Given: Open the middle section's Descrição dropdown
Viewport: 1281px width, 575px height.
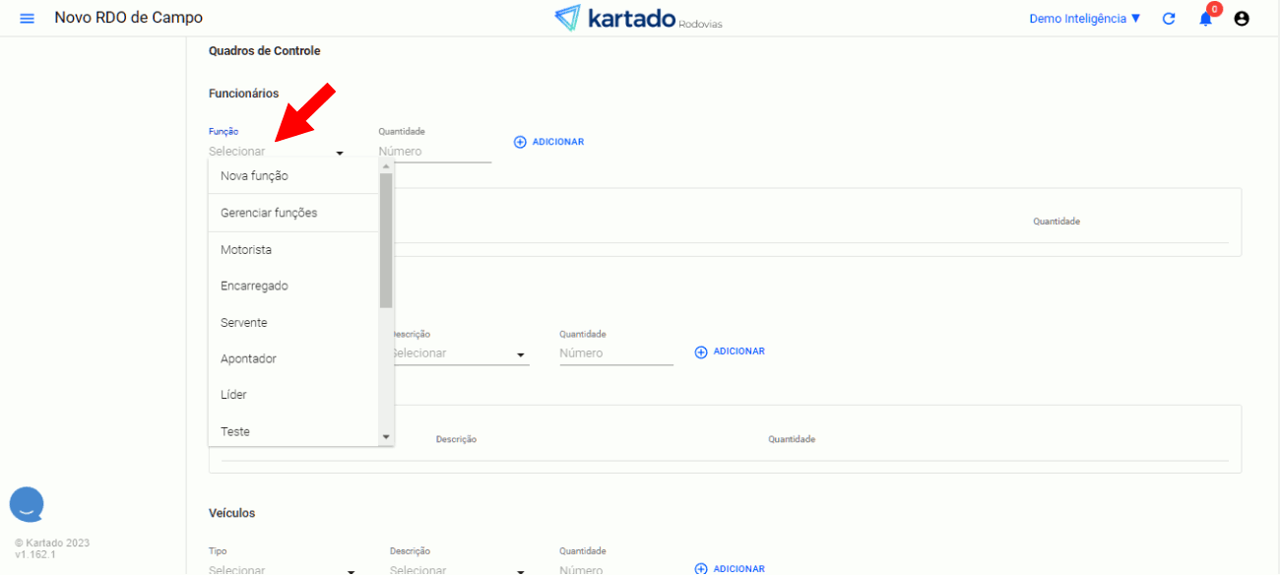Looking at the screenshot, I should click(459, 353).
